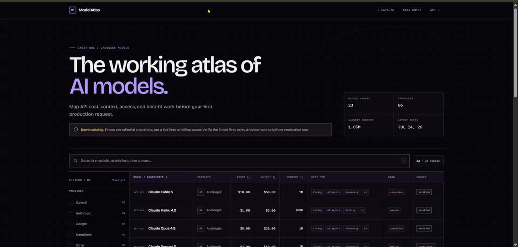Click the Anthropic badge icon for Claude Opus 4.8
This screenshot has height=247, width=518.
coord(201,228)
